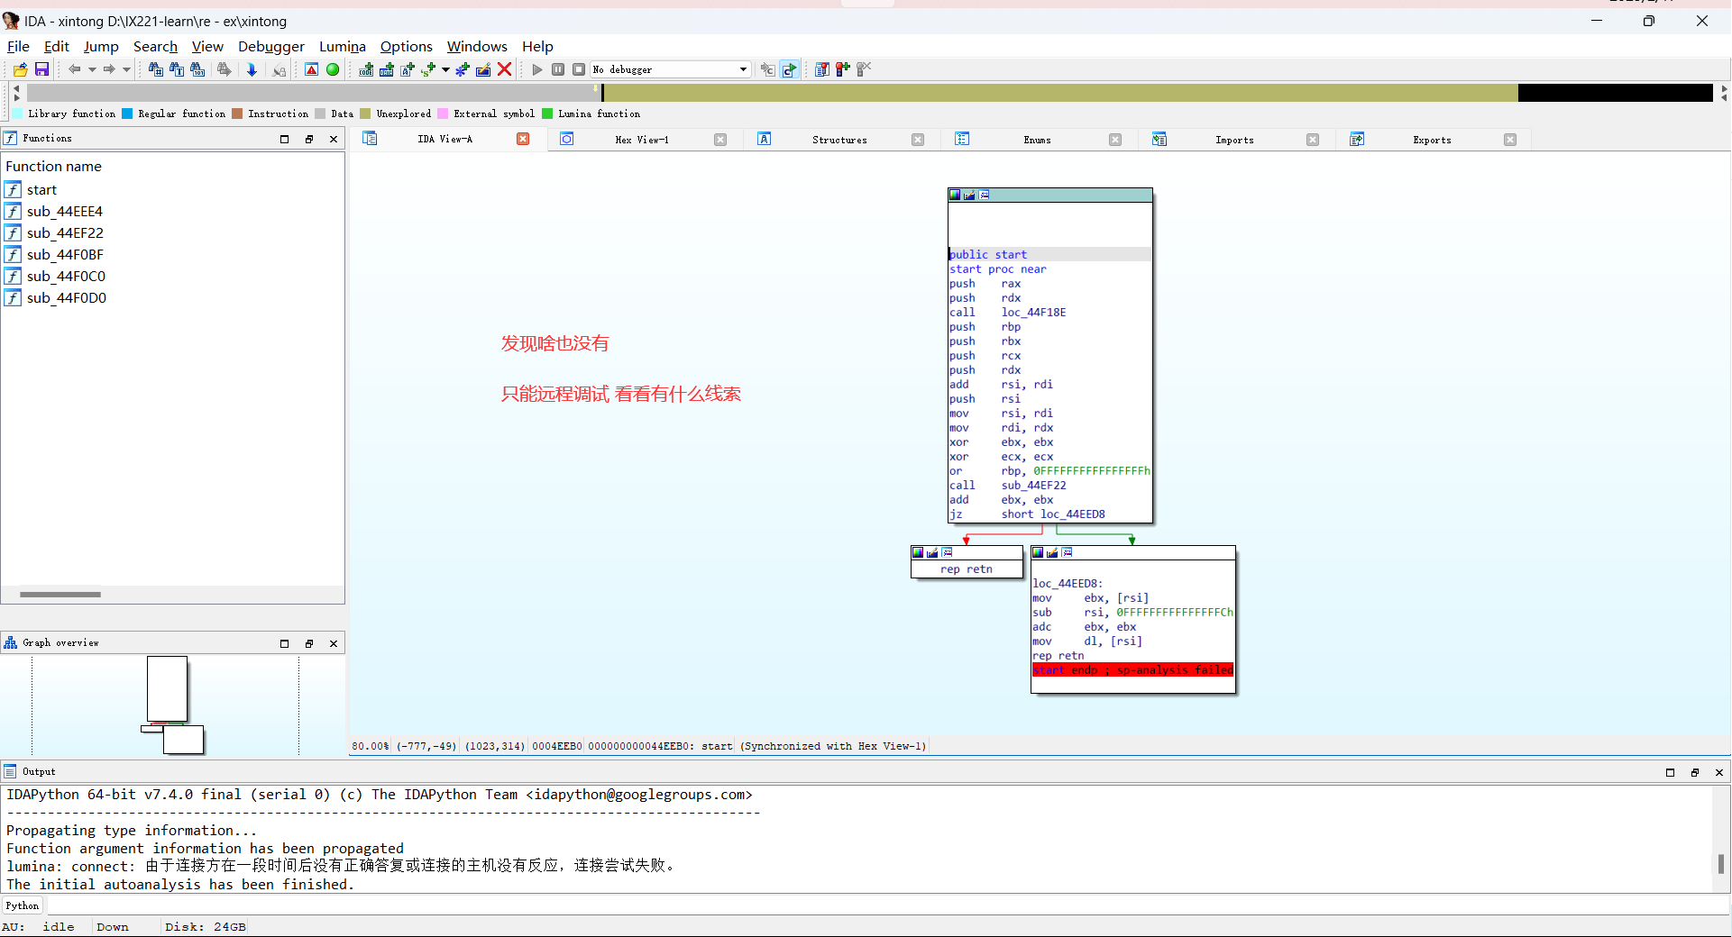
Task: Click the highlighted green-arrow C toolbar icon
Action: [x=789, y=69]
